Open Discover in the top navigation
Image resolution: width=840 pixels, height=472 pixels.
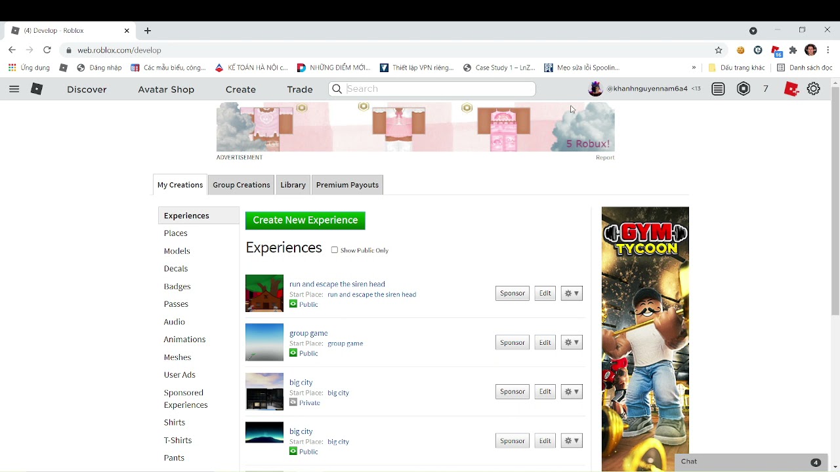click(x=87, y=89)
